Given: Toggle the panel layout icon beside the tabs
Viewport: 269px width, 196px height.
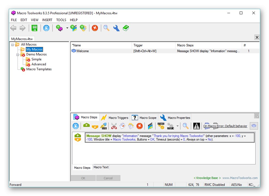Looking at the screenshot, I should point(257,116).
